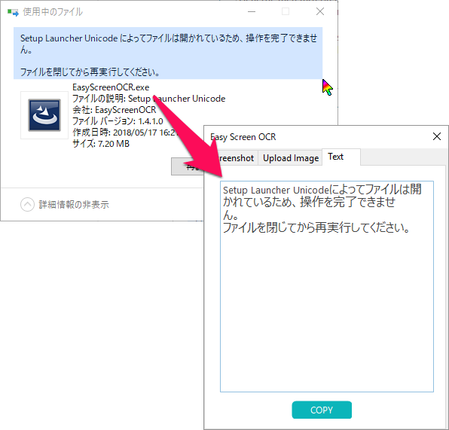Click the disabled maximize icon of dialog
This screenshot has height=430, width=449.
286,12
